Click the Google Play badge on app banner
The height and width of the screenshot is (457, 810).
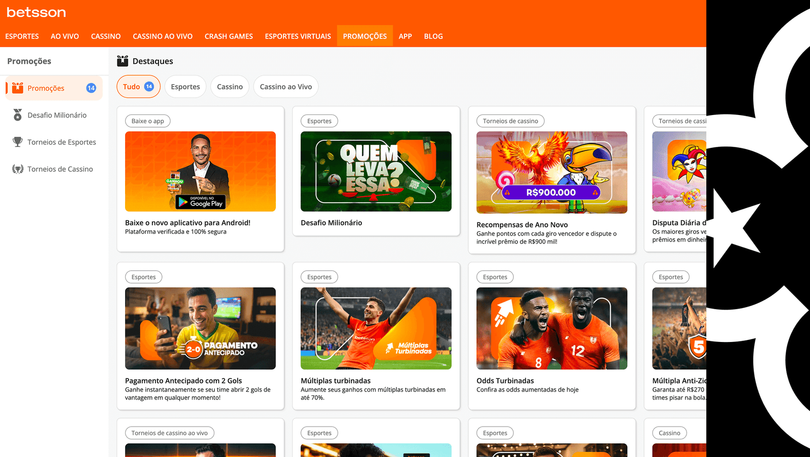(200, 203)
